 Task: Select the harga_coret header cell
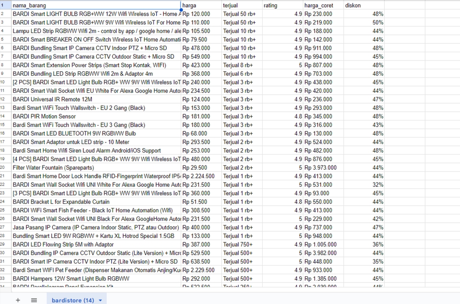point(323,5)
